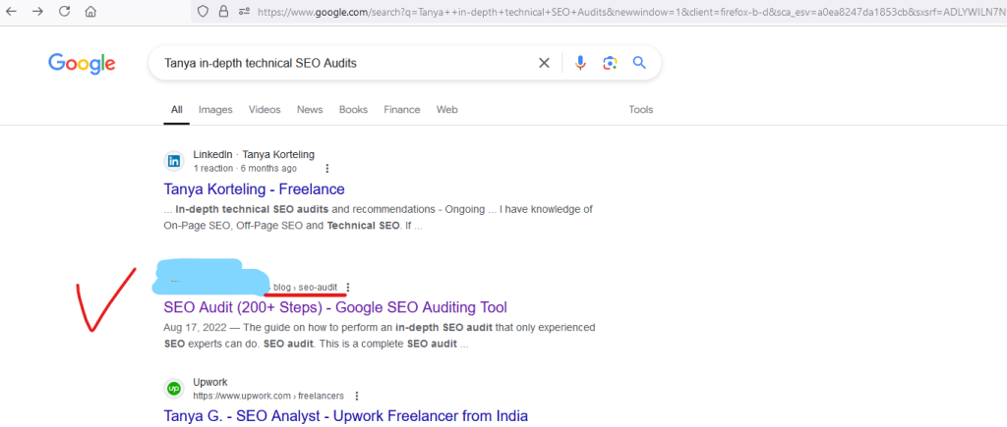Viewport: 1007px width, 427px height.
Task: Select the All results tab
Action: pos(176,110)
